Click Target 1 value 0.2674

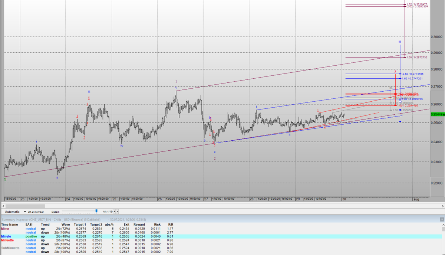pyautogui.click(x=81, y=229)
